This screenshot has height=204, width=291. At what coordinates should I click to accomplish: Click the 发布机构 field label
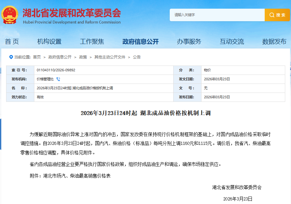pyautogui.click(x=20, y=79)
